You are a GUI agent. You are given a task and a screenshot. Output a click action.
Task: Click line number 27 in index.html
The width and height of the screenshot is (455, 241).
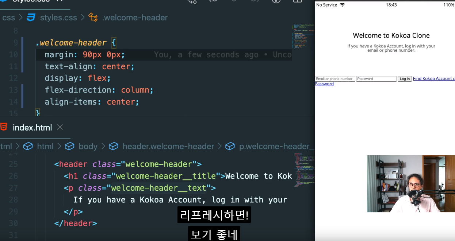click(13, 188)
